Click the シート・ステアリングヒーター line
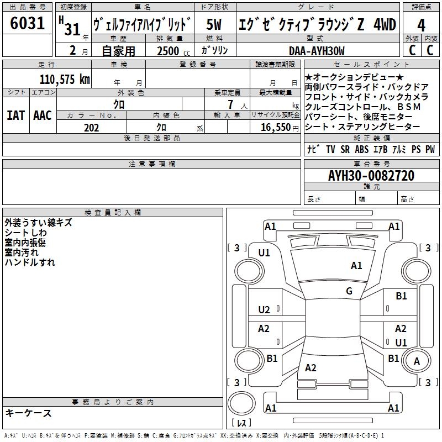 pos(362,127)
